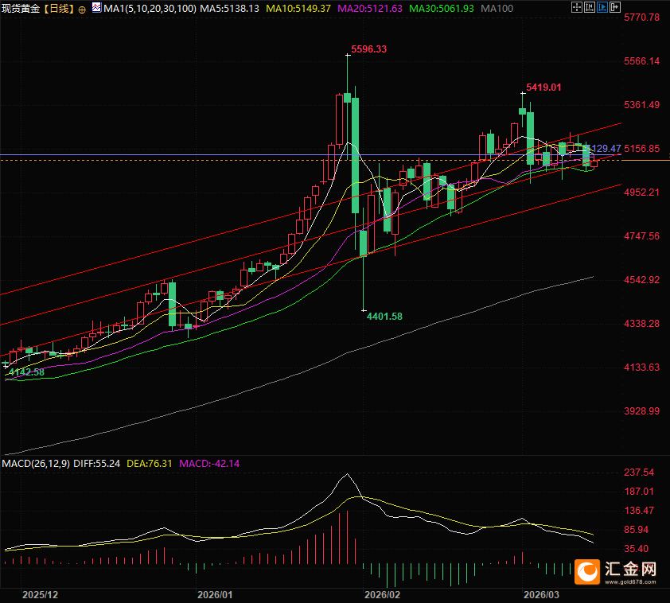This screenshot has height=603, width=670.
Task: Click the magenta MA20:5121.63 value
Action: (x=370, y=9)
